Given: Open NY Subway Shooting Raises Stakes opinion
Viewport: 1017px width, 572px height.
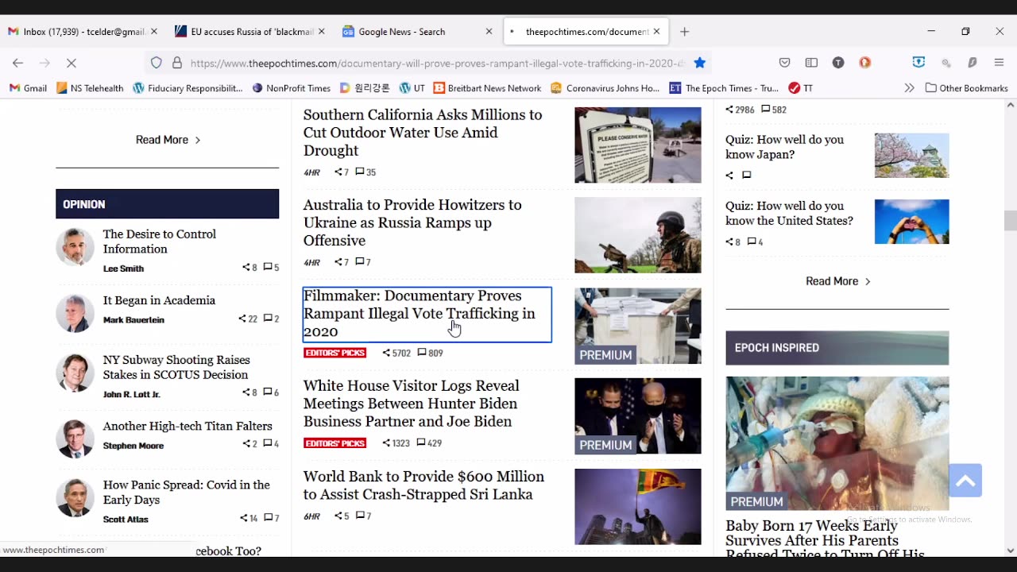Looking at the screenshot, I should 176,367.
